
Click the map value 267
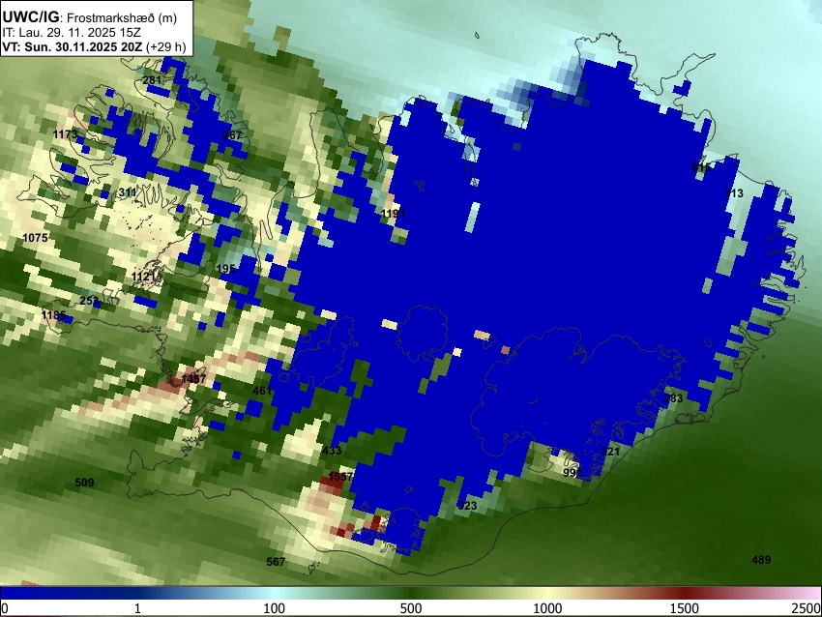coord(232,135)
